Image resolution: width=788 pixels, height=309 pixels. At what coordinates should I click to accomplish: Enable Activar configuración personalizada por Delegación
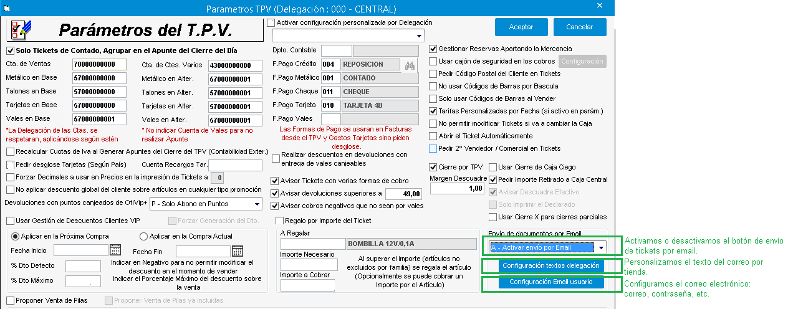pyautogui.click(x=271, y=22)
